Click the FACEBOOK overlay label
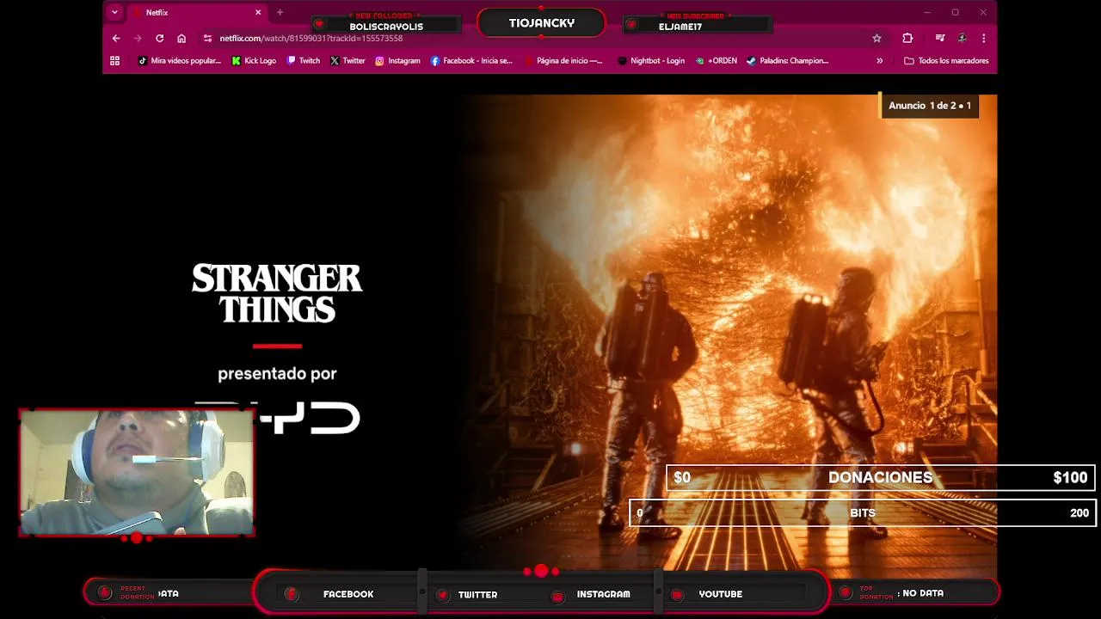The height and width of the screenshot is (619, 1101). tap(348, 594)
